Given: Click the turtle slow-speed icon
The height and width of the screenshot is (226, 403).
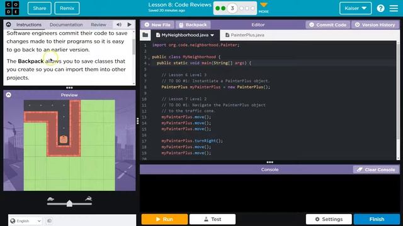Looking at the screenshot, I should 50,199.
